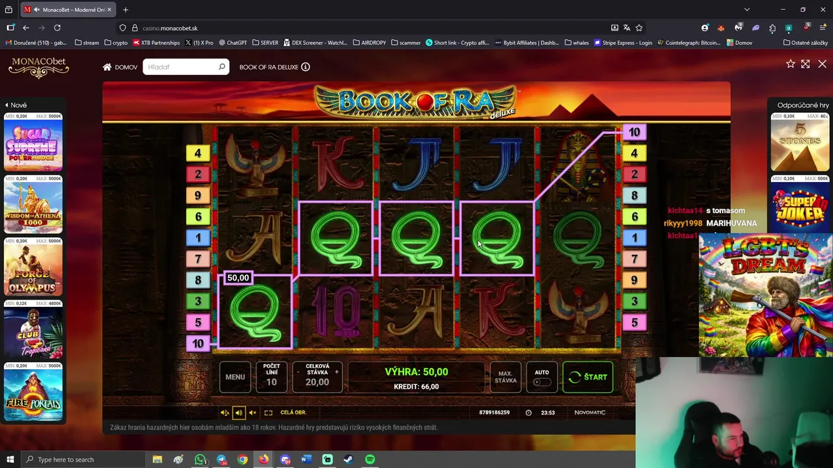Click Type here to search box

click(83, 460)
